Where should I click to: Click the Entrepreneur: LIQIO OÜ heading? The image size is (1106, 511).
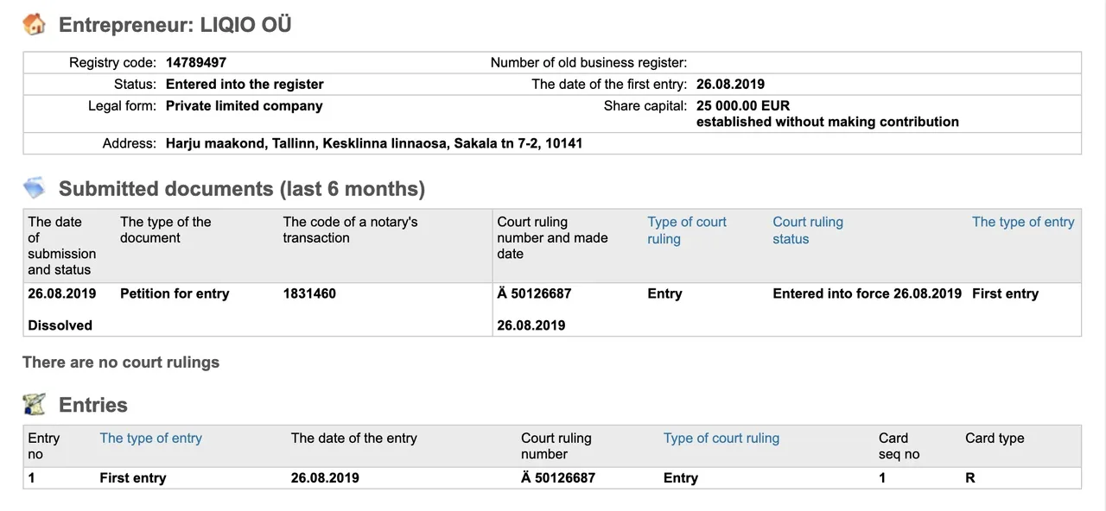point(175,24)
